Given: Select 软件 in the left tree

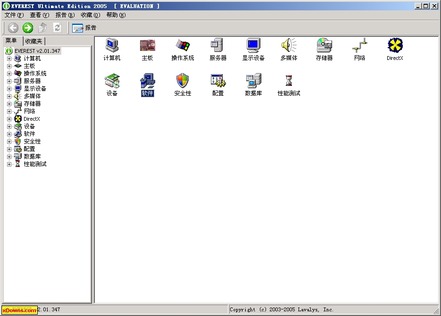Looking at the screenshot, I should [x=29, y=134].
